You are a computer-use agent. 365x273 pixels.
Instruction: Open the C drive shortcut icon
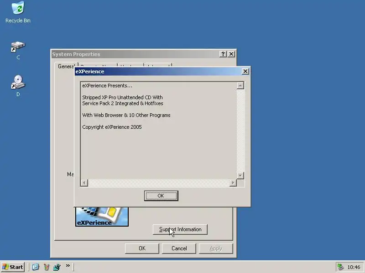pyautogui.click(x=18, y=50)
